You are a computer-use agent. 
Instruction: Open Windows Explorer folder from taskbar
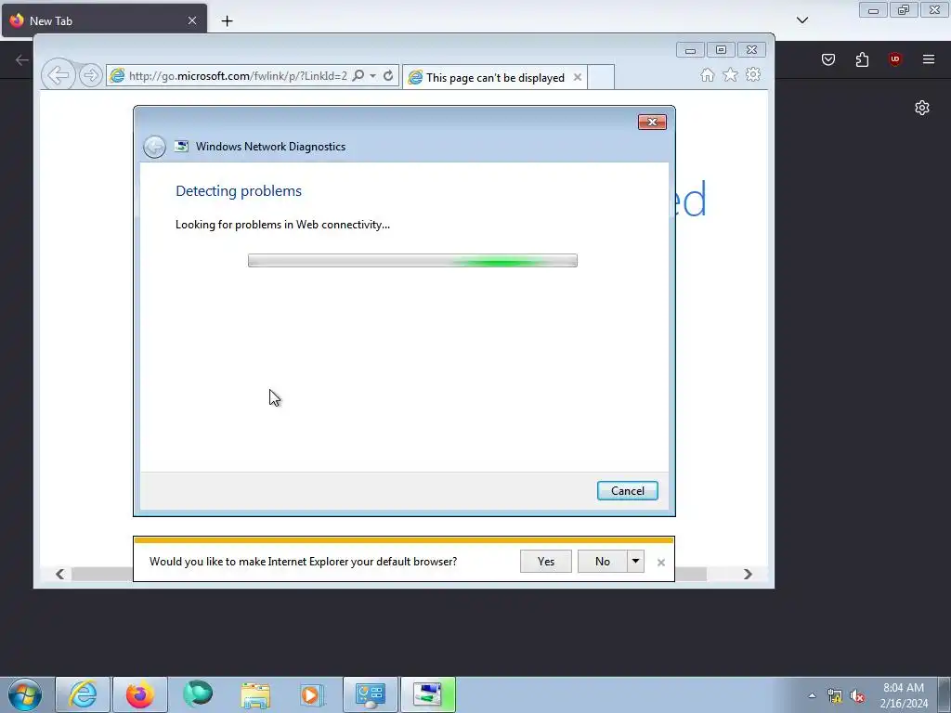(x=255, y=694)
